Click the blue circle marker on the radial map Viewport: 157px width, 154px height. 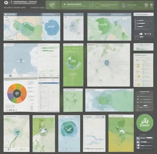click(107, 63)
